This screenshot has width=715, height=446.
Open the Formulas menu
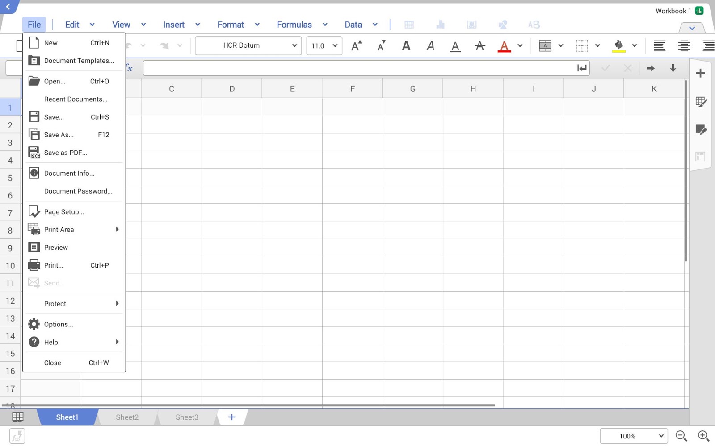pyautogui.click(x=294, y=25)
